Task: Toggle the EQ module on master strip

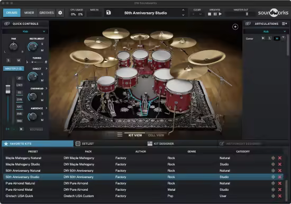Action: [x=19, y=92]
